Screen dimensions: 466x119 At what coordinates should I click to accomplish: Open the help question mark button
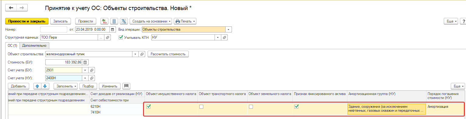tap(463, 21)
